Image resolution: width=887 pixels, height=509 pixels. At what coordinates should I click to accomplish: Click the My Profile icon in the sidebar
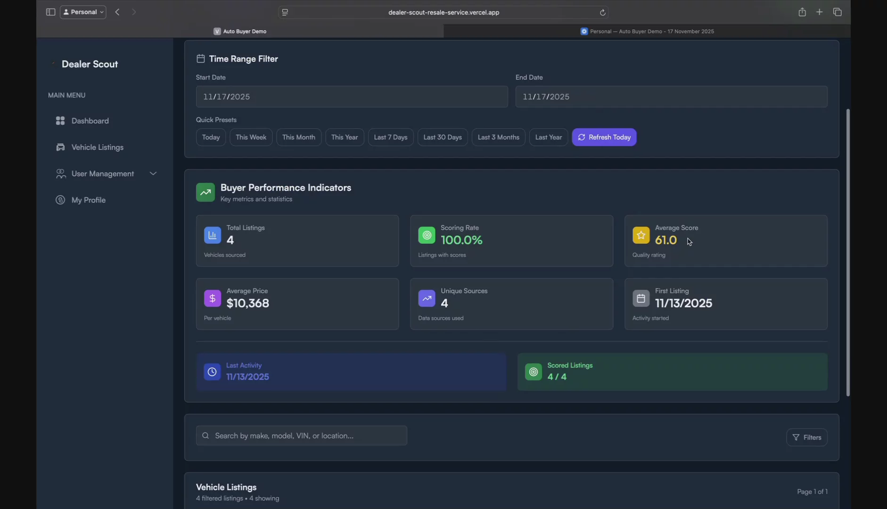61,200
